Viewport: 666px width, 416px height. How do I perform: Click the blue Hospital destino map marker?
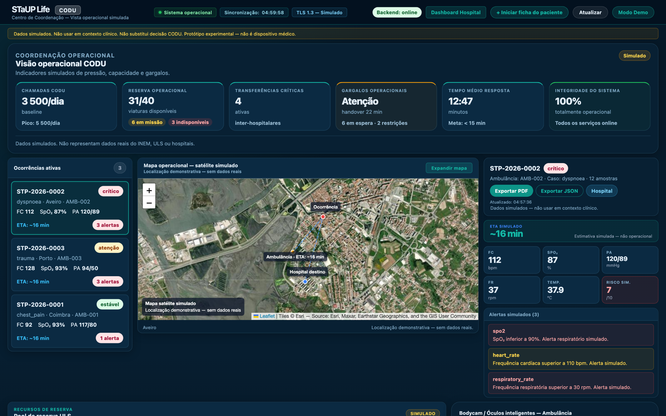[x=305, y=282]
